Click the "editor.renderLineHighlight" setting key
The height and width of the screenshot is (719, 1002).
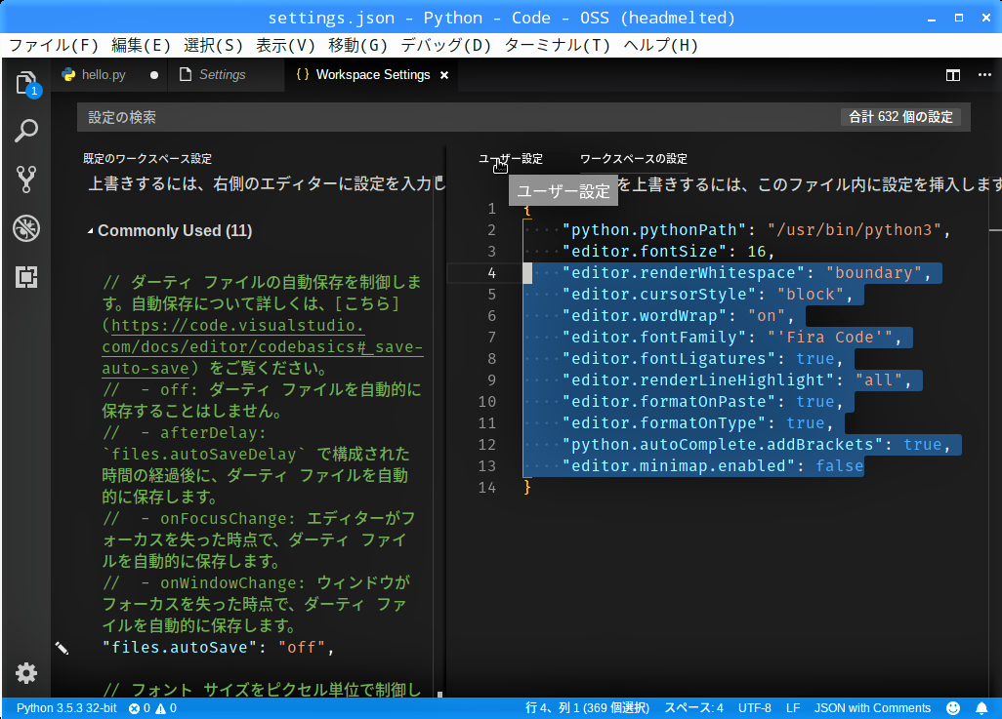[698, 380]
